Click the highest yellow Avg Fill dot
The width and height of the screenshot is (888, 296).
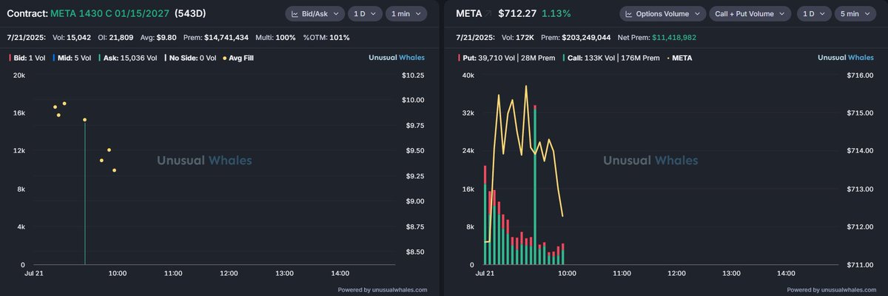64,104
